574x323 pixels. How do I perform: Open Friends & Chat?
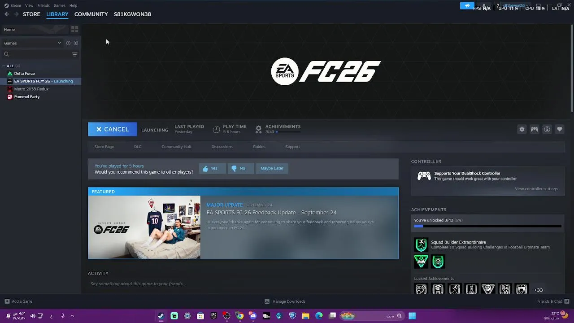(553, 301)
